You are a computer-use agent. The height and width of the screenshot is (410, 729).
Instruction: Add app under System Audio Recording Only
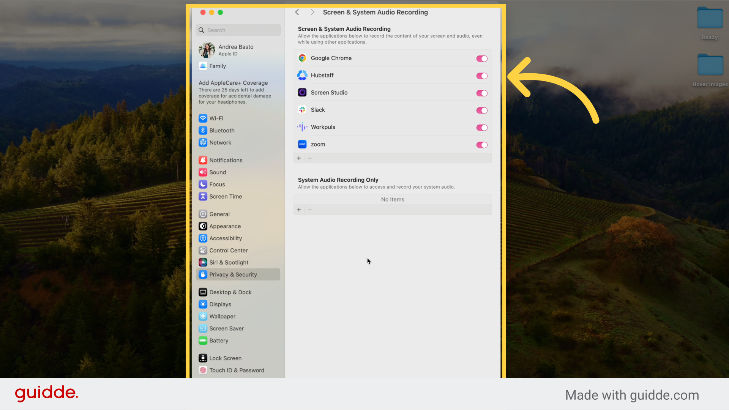point(299,210)
